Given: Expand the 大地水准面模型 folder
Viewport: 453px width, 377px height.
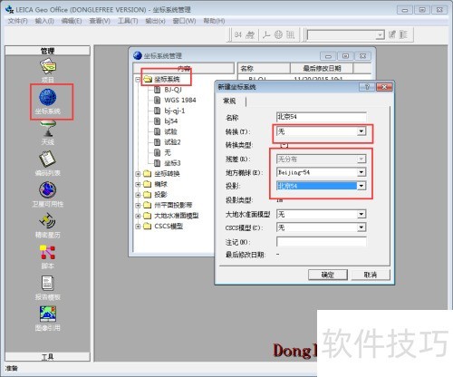Looking at the screenshot, I should coord(138,216).
